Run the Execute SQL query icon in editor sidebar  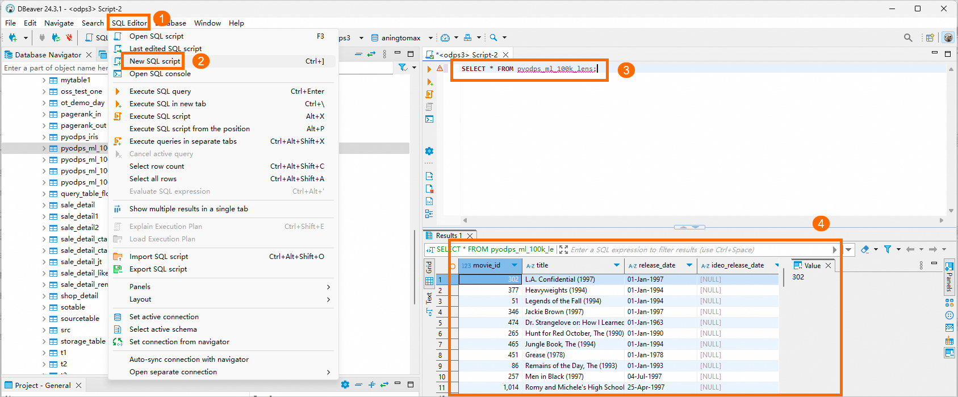(429, 69)
